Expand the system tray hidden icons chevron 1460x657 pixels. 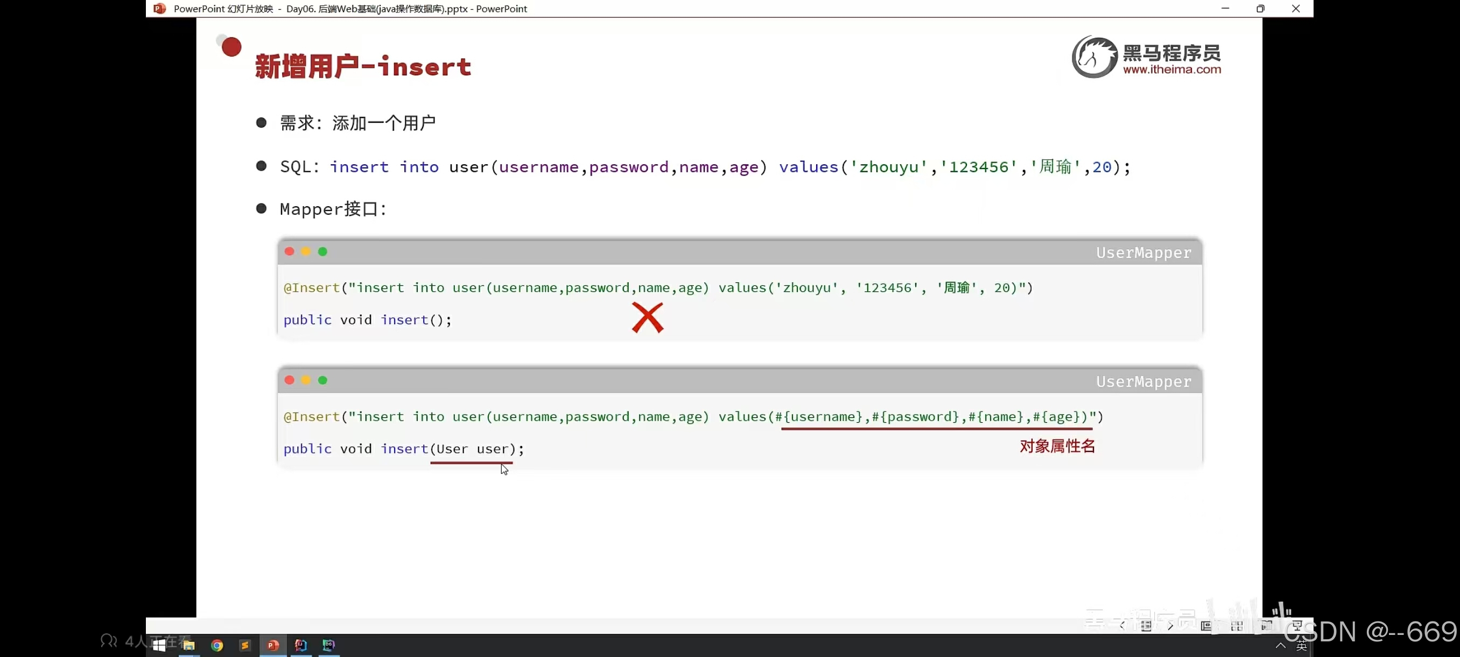pyautogui.click(x=1280, y=646)
